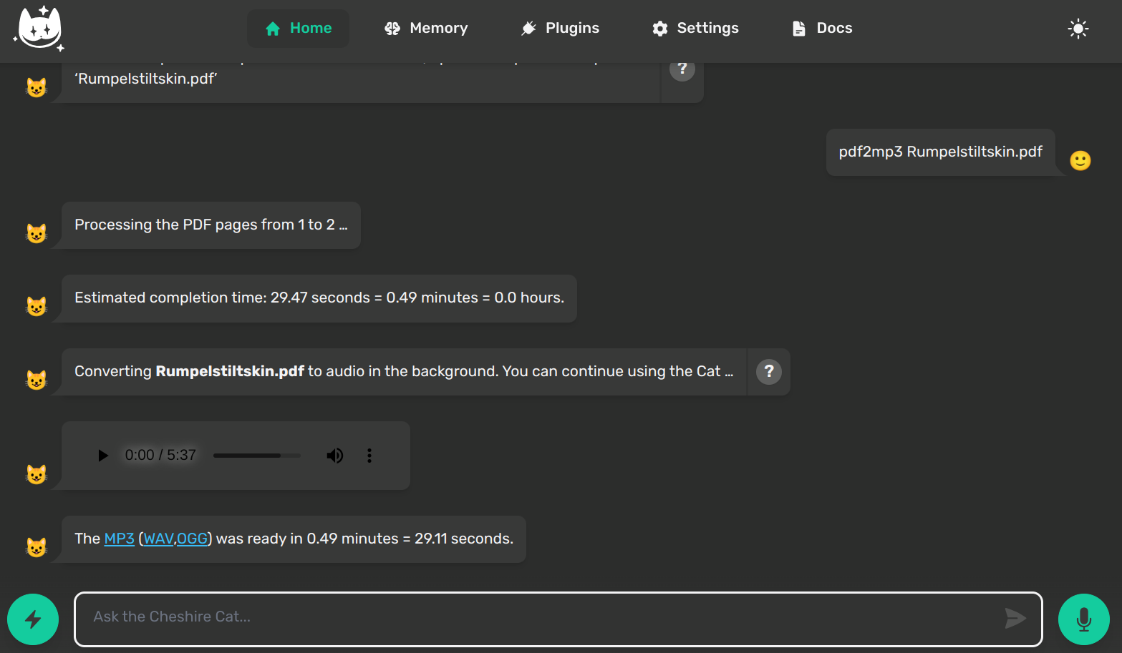Viewport: 1122px width, 653px height.
Task: Open the Memory tab
Action: pos(426,29)
